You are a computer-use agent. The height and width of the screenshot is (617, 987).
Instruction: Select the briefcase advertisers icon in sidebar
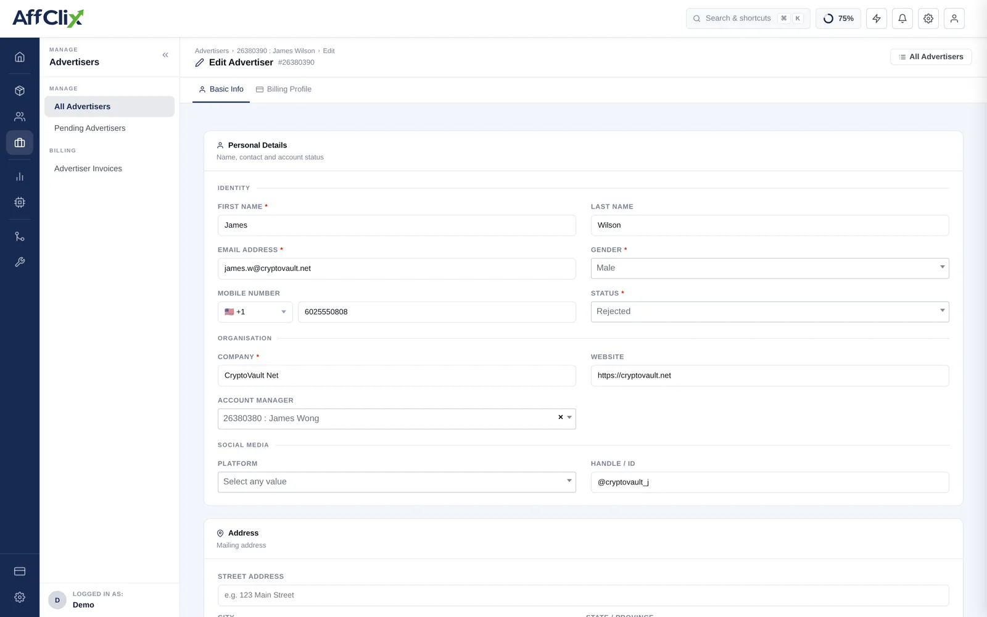pyautogui.click(x=20, y=143)
